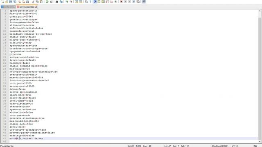Click the vertical scrollbar up arrow
This screenshot has width=262, height=147.
click(260, 11)
